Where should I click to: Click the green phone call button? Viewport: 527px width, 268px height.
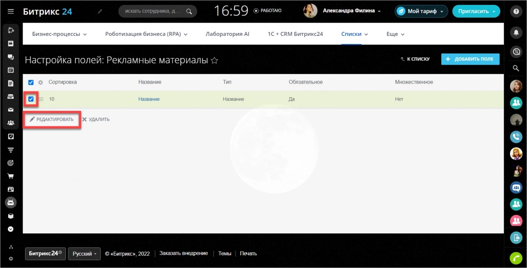pyautogui.click(x=515, y=258)
